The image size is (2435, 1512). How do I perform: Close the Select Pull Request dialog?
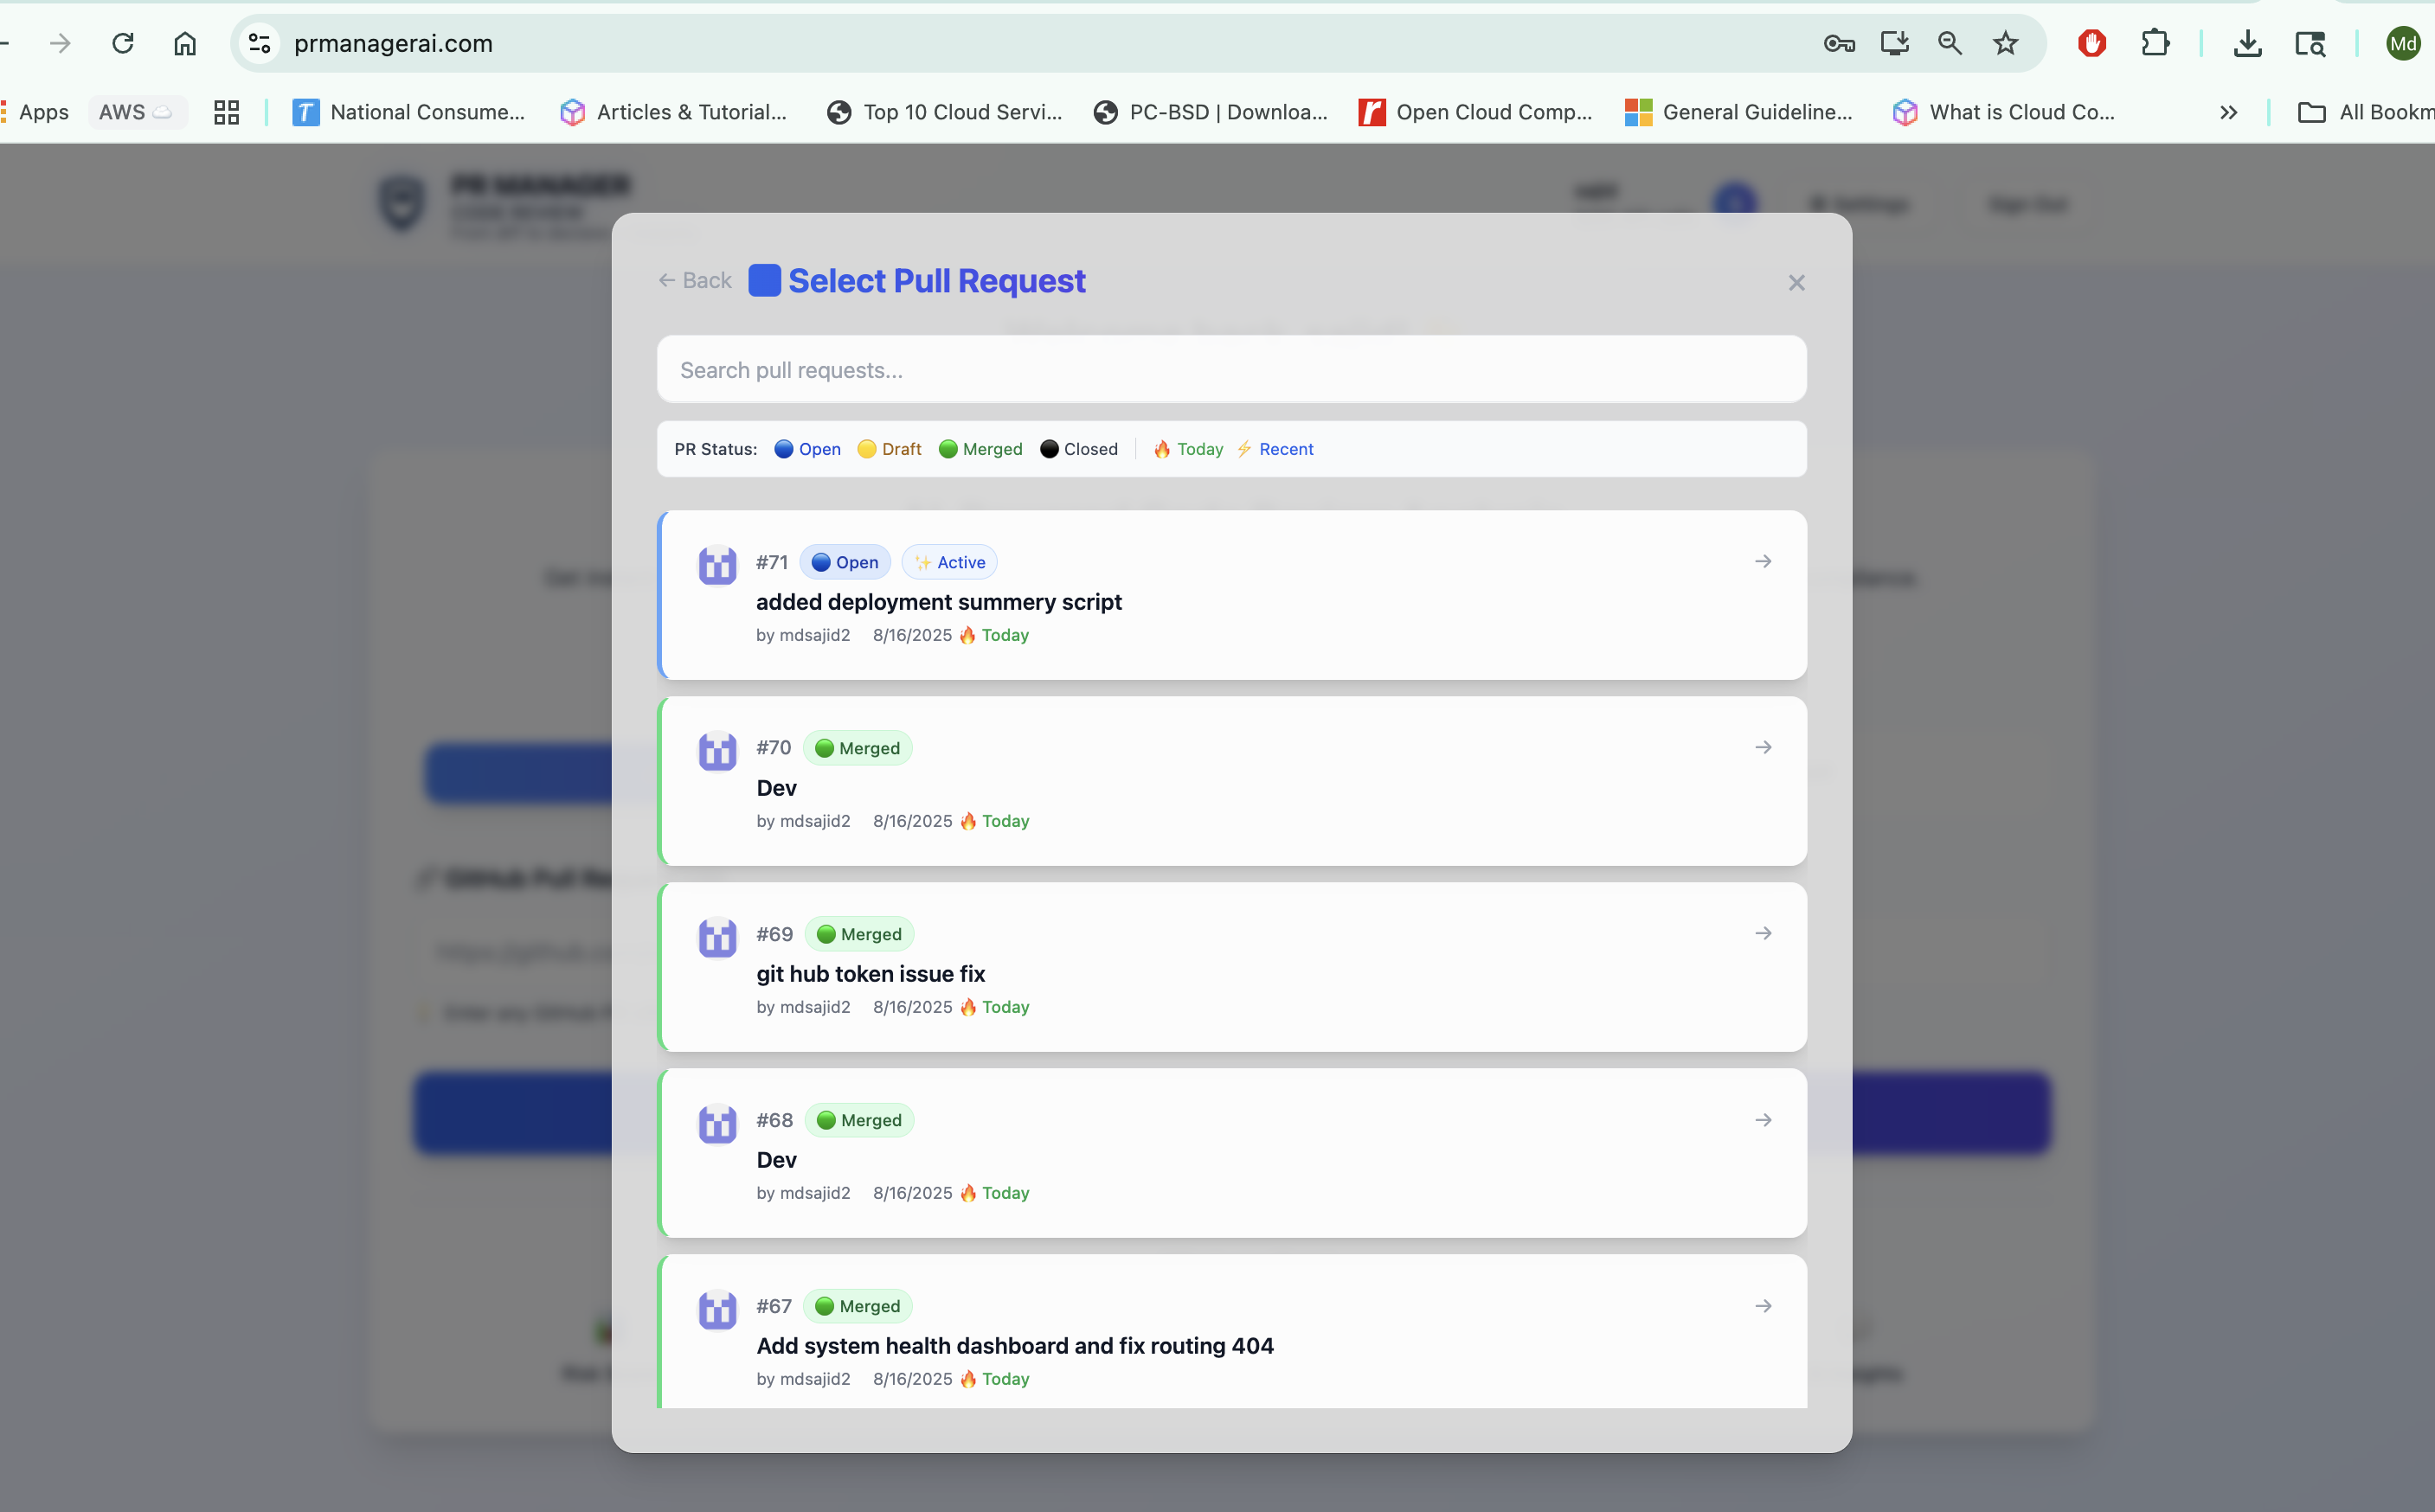(x=1796, y=283)
